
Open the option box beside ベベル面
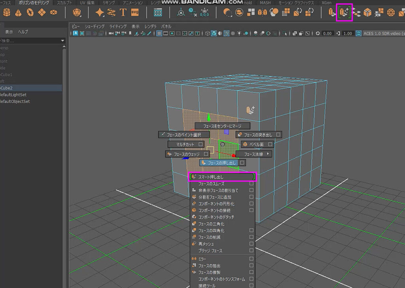pyautogui.click(x=270, y=144)
